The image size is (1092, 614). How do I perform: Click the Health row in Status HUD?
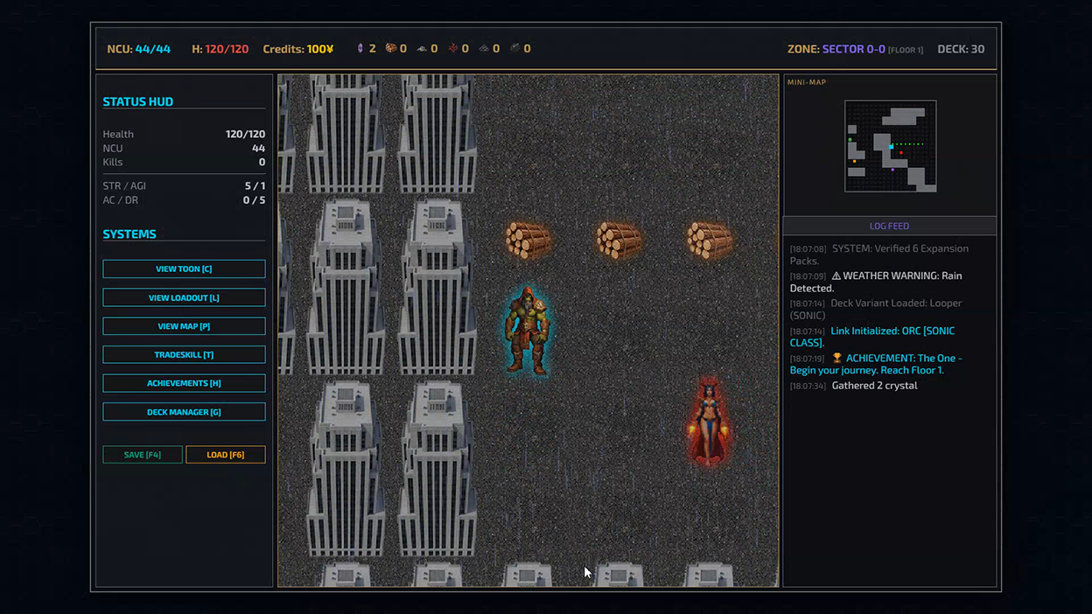[184, 134]
